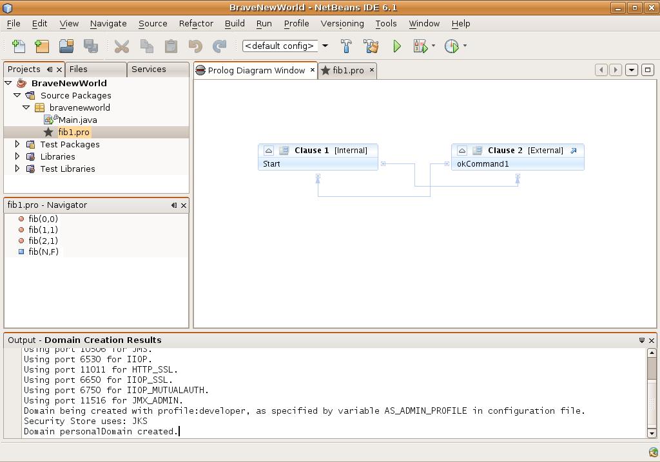The height and width of the screenshot is (462, 660).
Task: Open the File menu
Action: (14, 24)
